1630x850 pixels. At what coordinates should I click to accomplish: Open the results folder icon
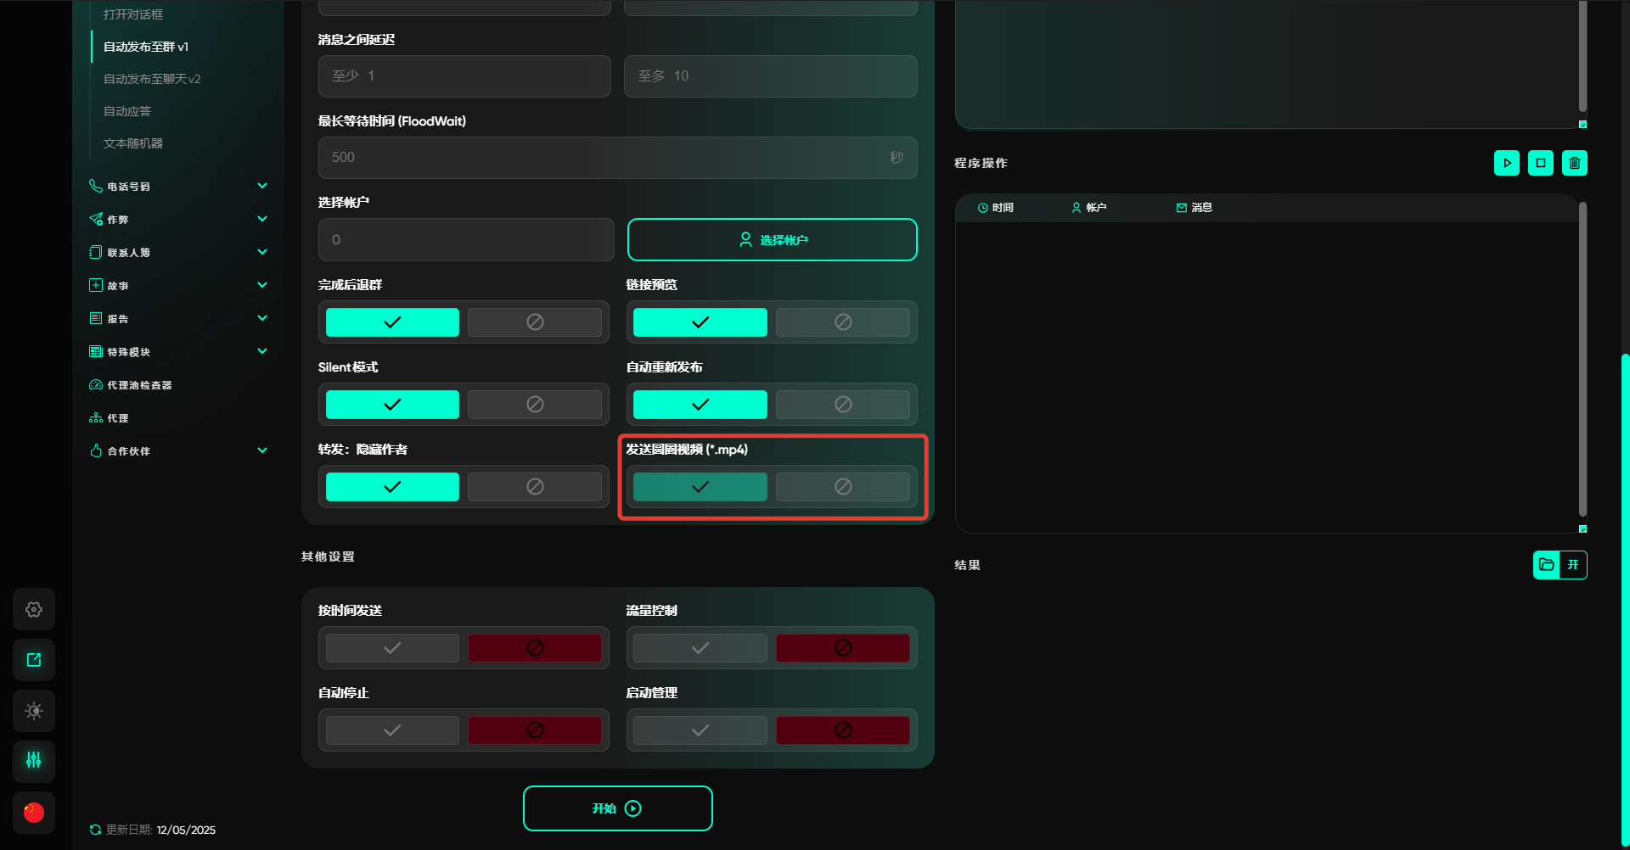[1547, 565]
